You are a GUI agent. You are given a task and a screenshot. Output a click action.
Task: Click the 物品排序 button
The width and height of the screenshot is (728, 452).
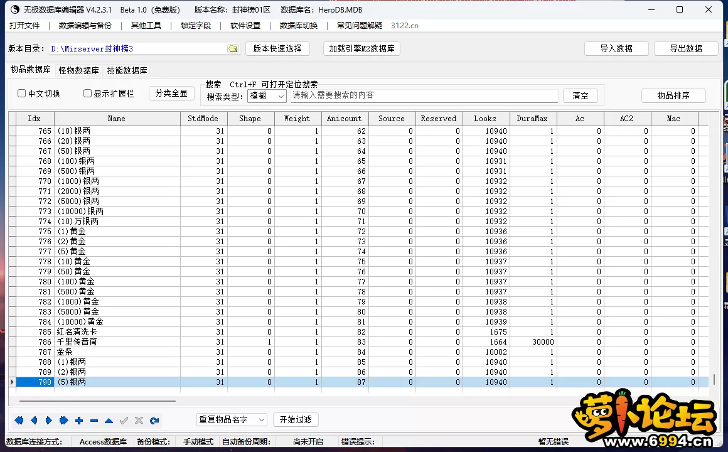673,95
